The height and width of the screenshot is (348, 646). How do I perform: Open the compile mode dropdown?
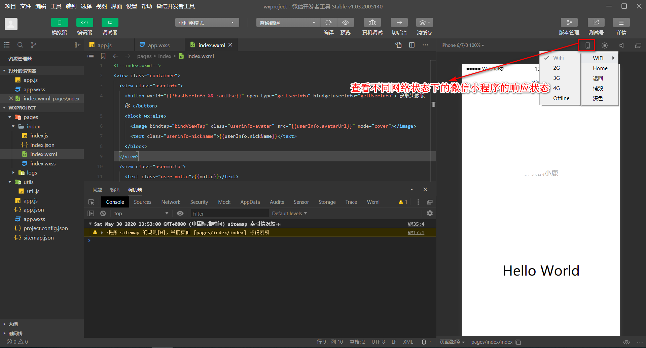coord(288,23)
